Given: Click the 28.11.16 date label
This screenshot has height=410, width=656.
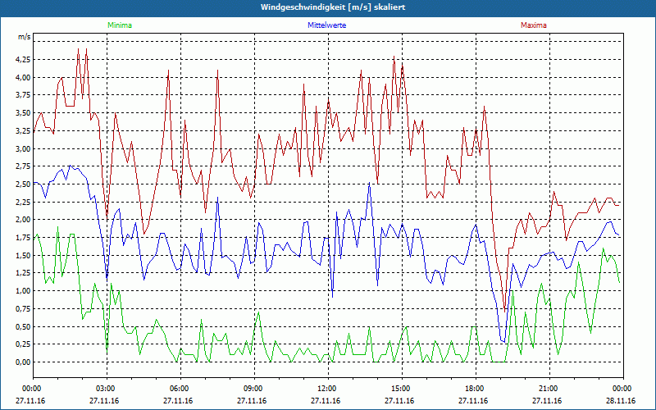Looking at the screenshot, I should click(x=621, y=401).
